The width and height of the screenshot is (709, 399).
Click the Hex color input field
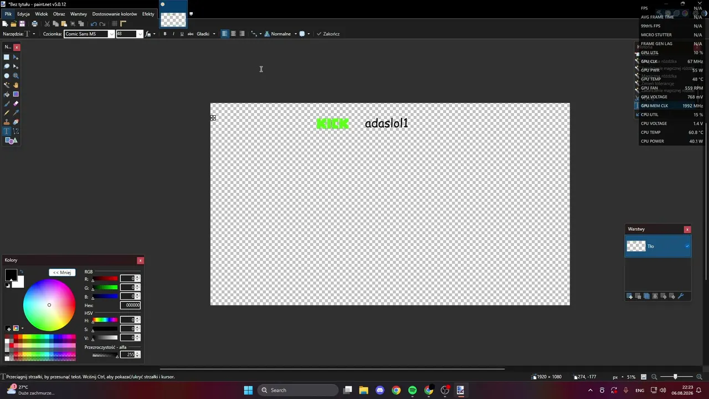click(x=130, y=305)
